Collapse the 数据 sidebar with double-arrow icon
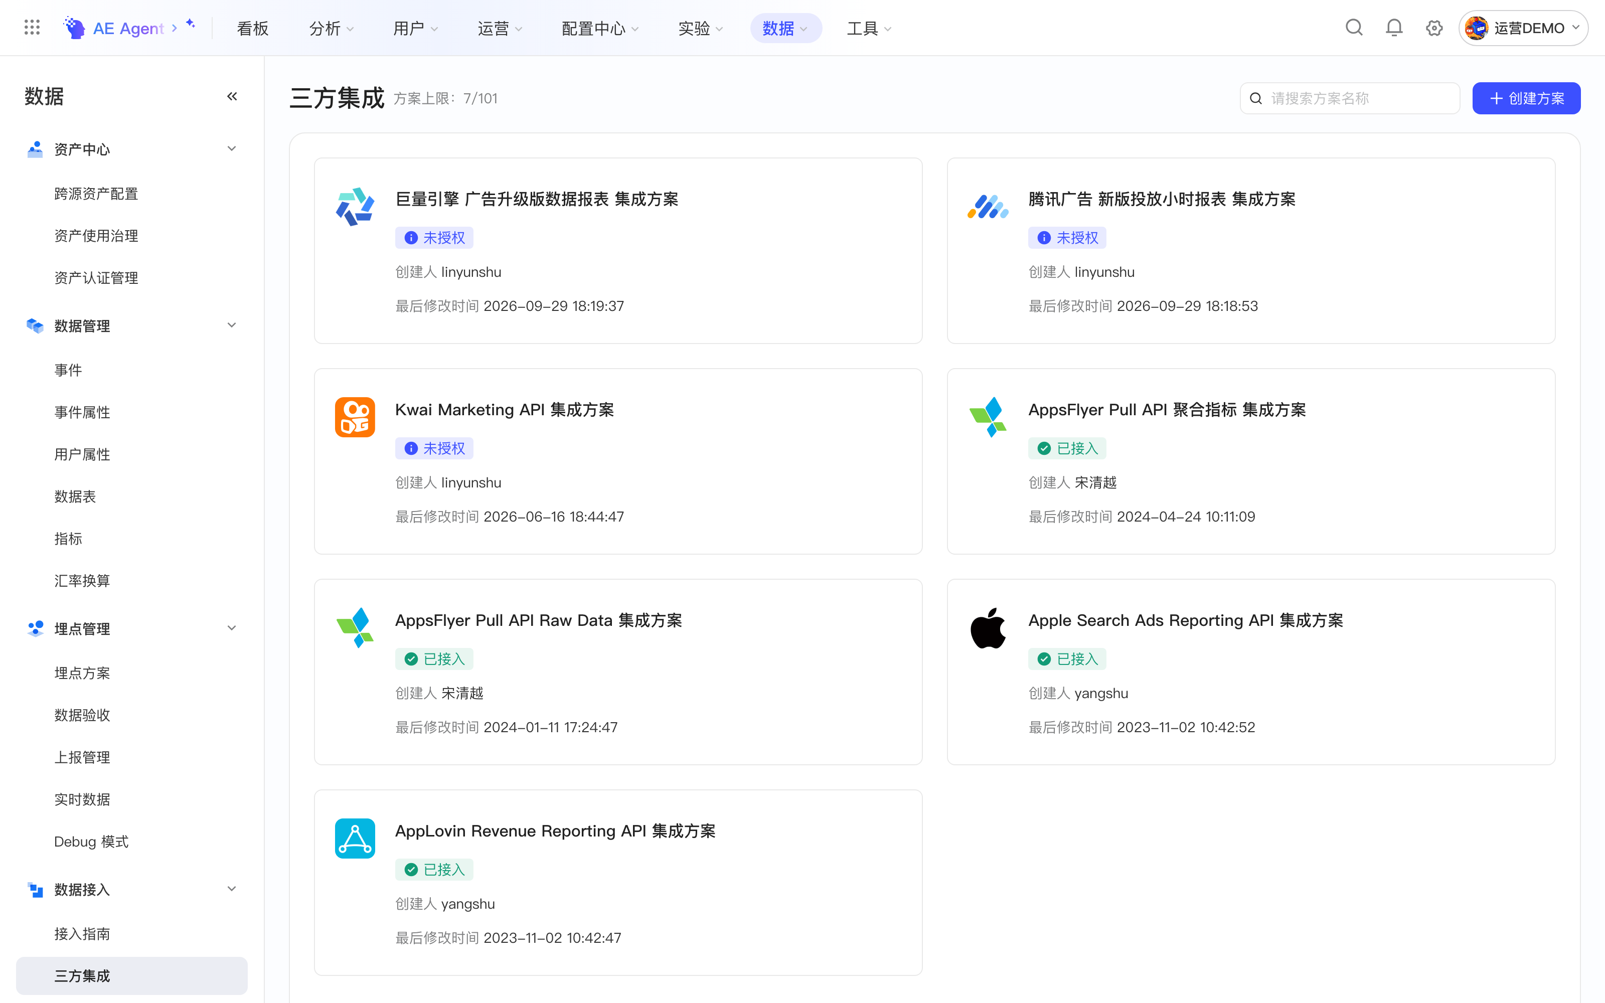1605x1003 pixels. coord(232,97)
